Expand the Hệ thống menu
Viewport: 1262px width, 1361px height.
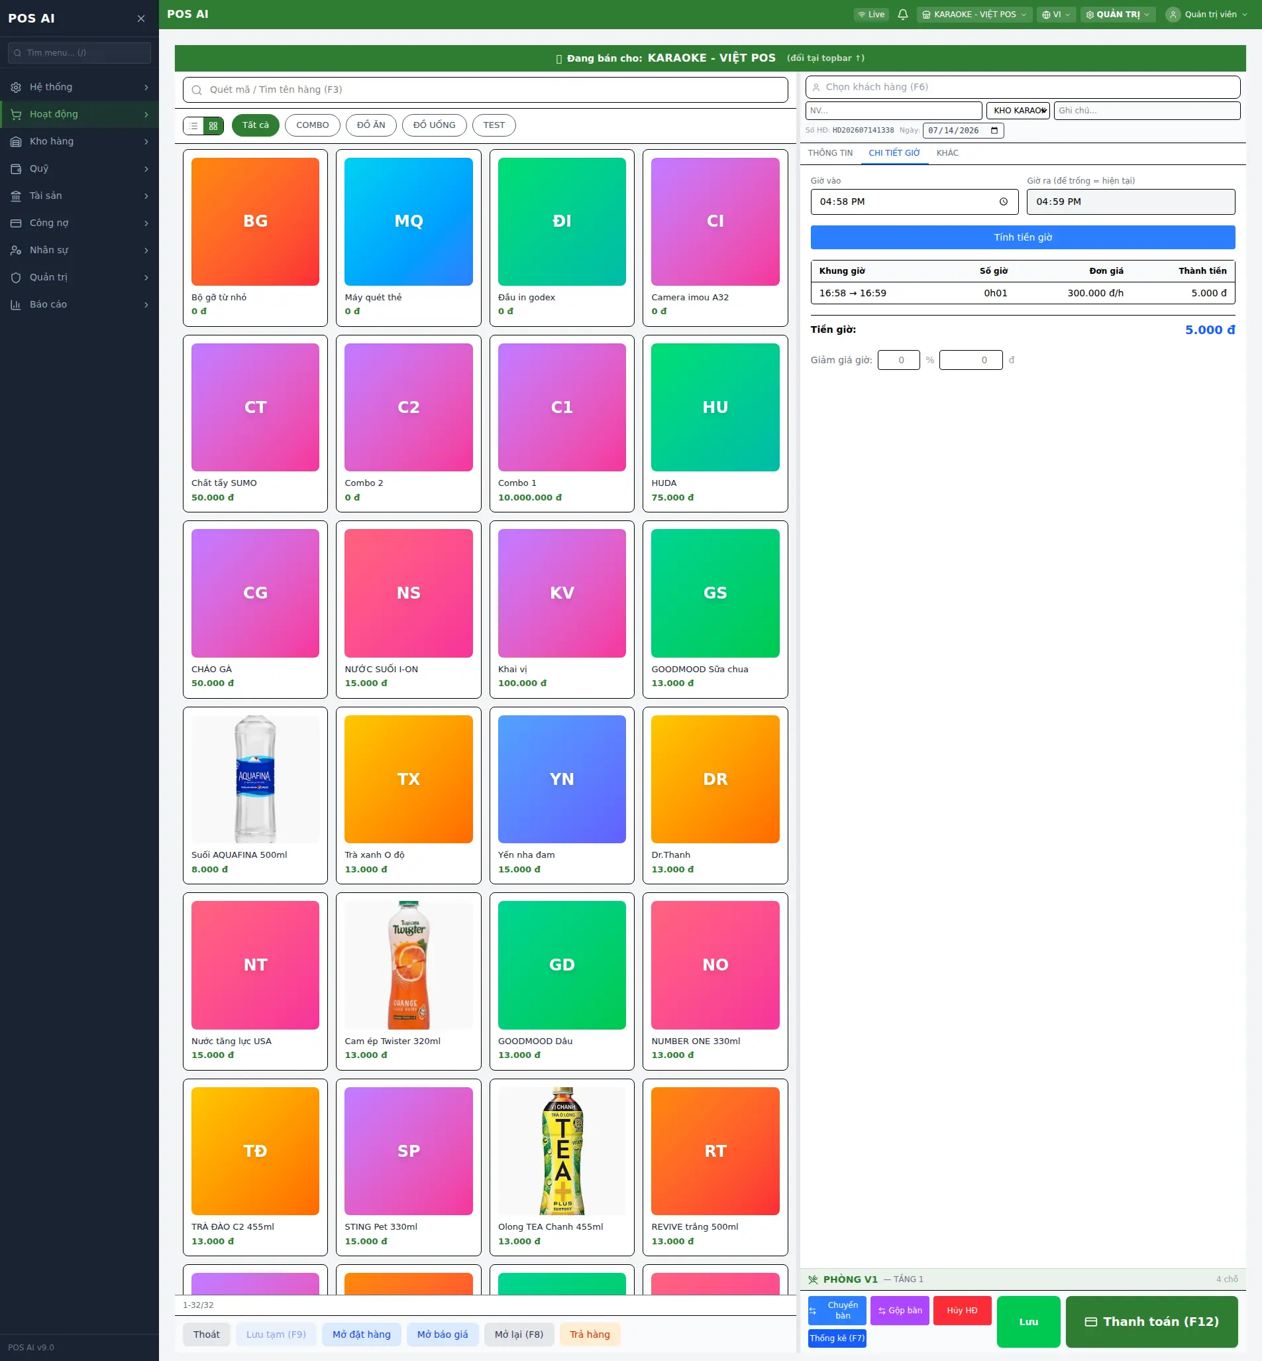79,87
